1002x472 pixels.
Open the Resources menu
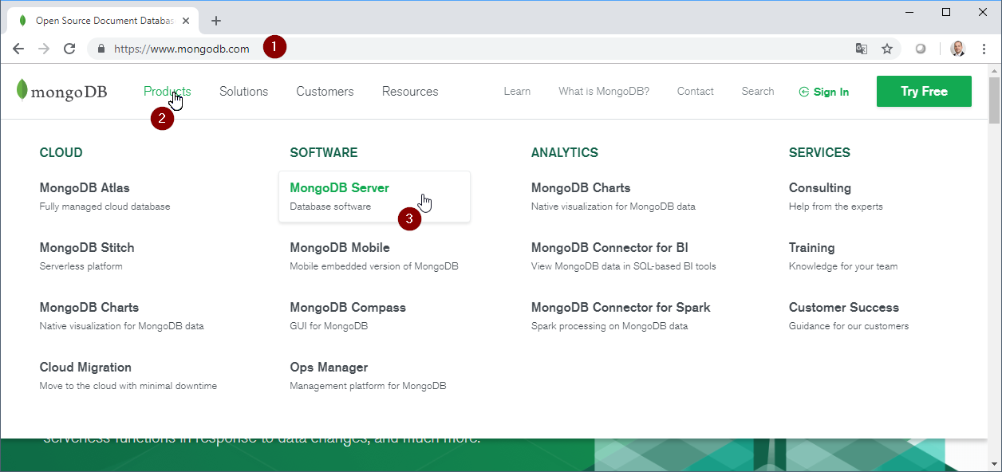pyautogui.click(x=410, y=92)
